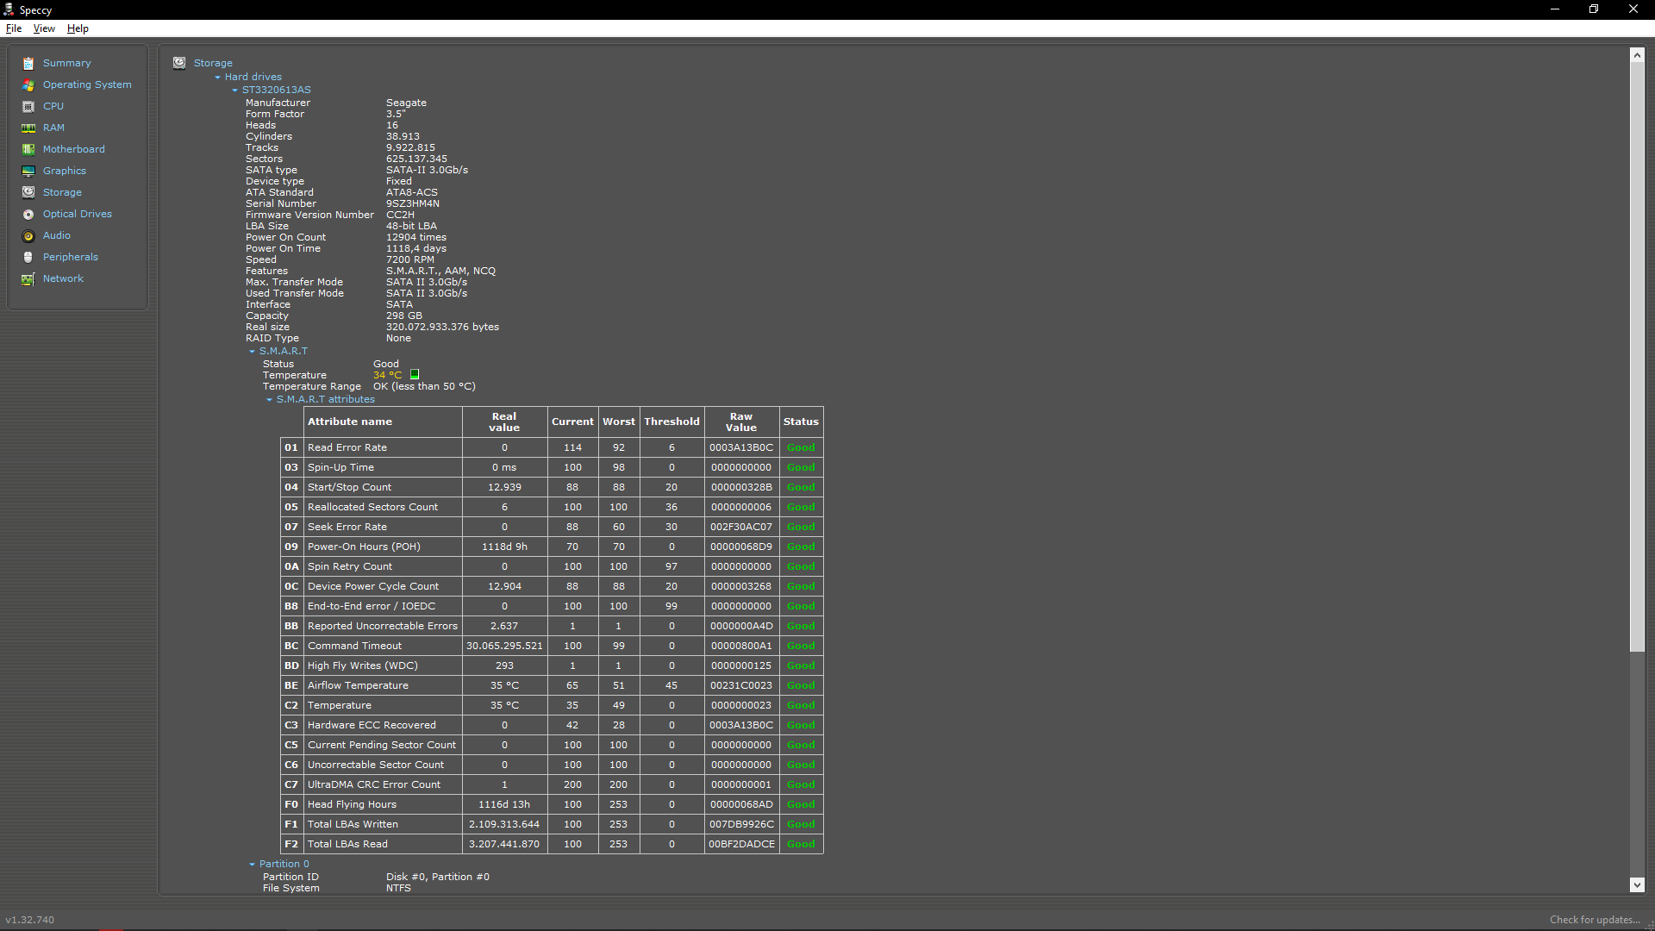Screen dimensions: 1655x931
Task: Collapse the Hard drives tree node
Action: 217,78
